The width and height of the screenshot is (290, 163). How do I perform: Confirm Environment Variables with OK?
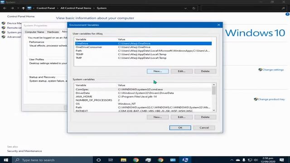[x=180, y=128]
